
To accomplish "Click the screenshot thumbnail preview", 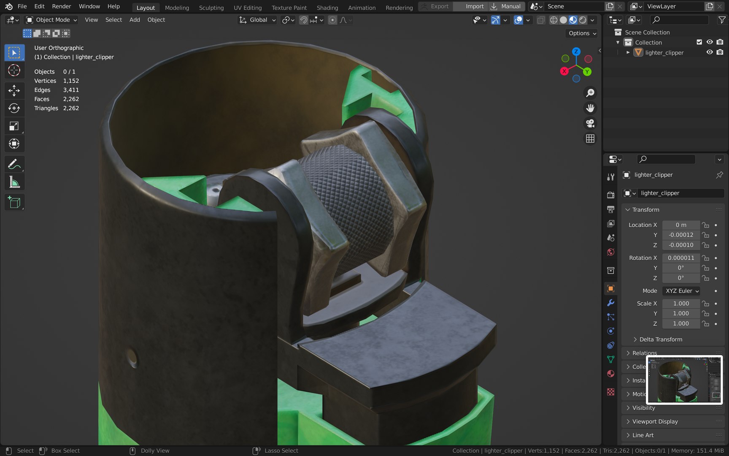I will point(684,380).
